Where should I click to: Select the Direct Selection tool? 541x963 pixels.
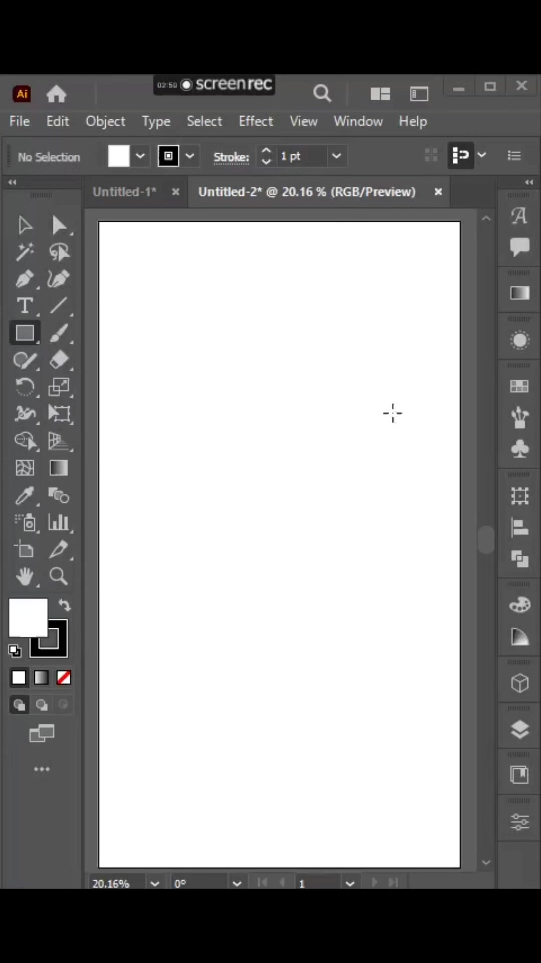pos(59,225)
